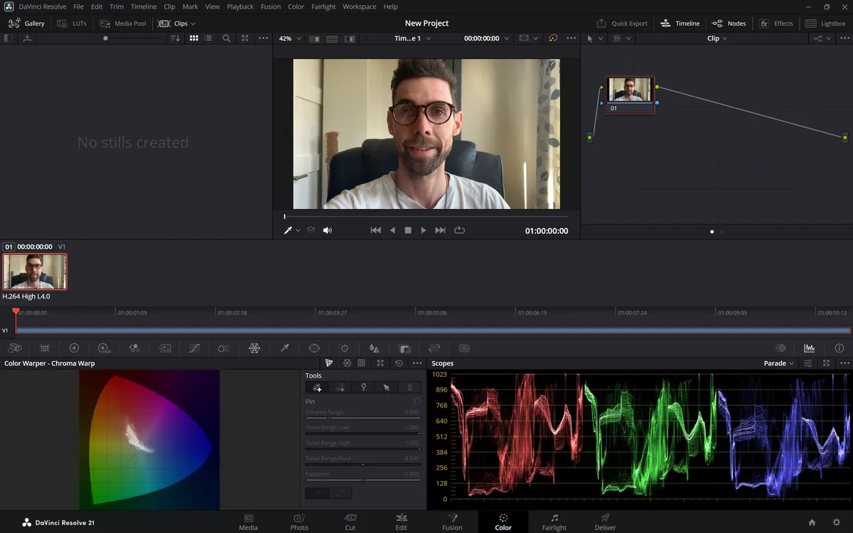Open the Blur palette
The image size is (853, 533).
pyautogui.click(x=375, y=348)
